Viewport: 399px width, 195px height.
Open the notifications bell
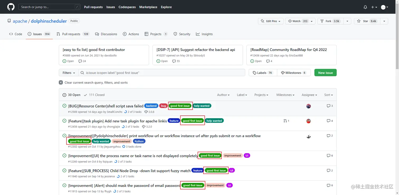pyautogui.click(x=365, y=7)
